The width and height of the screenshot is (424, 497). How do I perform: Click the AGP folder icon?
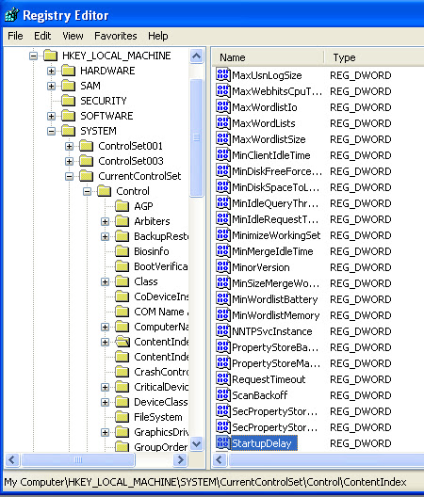(122, 206)
